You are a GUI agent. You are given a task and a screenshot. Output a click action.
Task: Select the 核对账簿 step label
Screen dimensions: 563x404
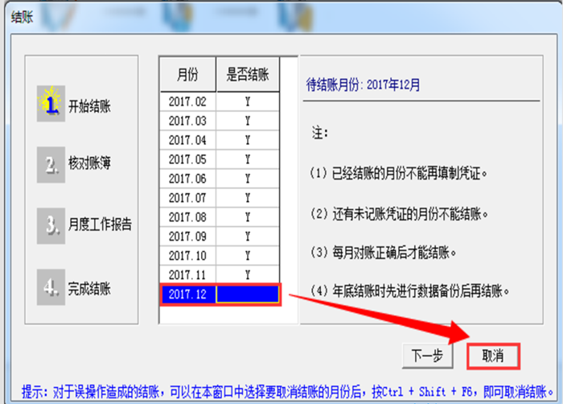click(x=89, y=163)
